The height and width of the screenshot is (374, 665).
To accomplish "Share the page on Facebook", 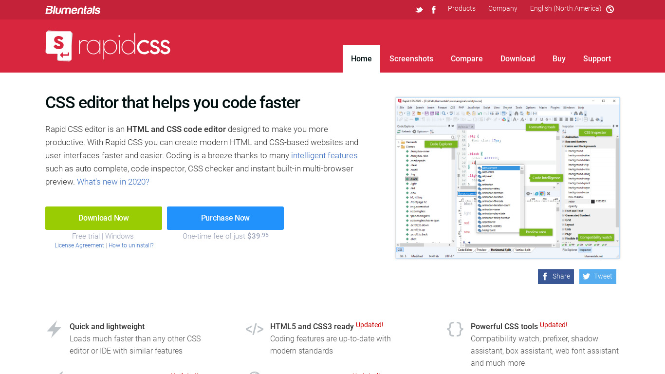I will pyautogui.click(x=556, y=277).
